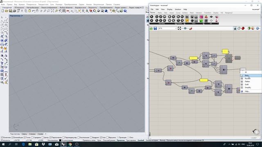Enable the Перпендикуляр osnap checkbox

coord(63,138)
